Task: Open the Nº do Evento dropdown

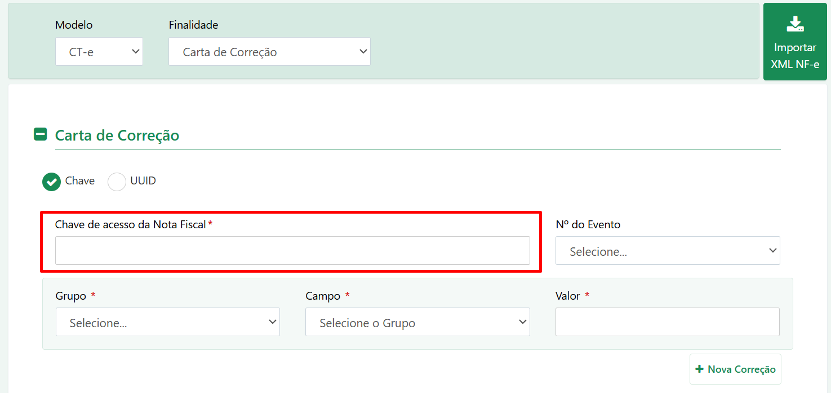Action: point(668,251)
